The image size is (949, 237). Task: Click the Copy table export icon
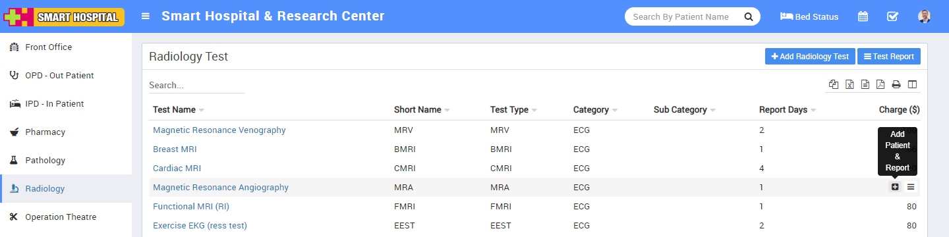pyautogui.click(x=834, y=84)
